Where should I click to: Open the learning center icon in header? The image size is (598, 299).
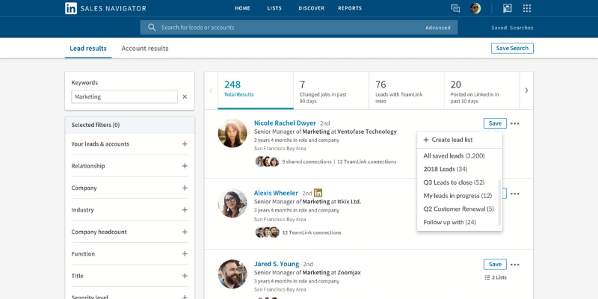[x=508, y=8]
